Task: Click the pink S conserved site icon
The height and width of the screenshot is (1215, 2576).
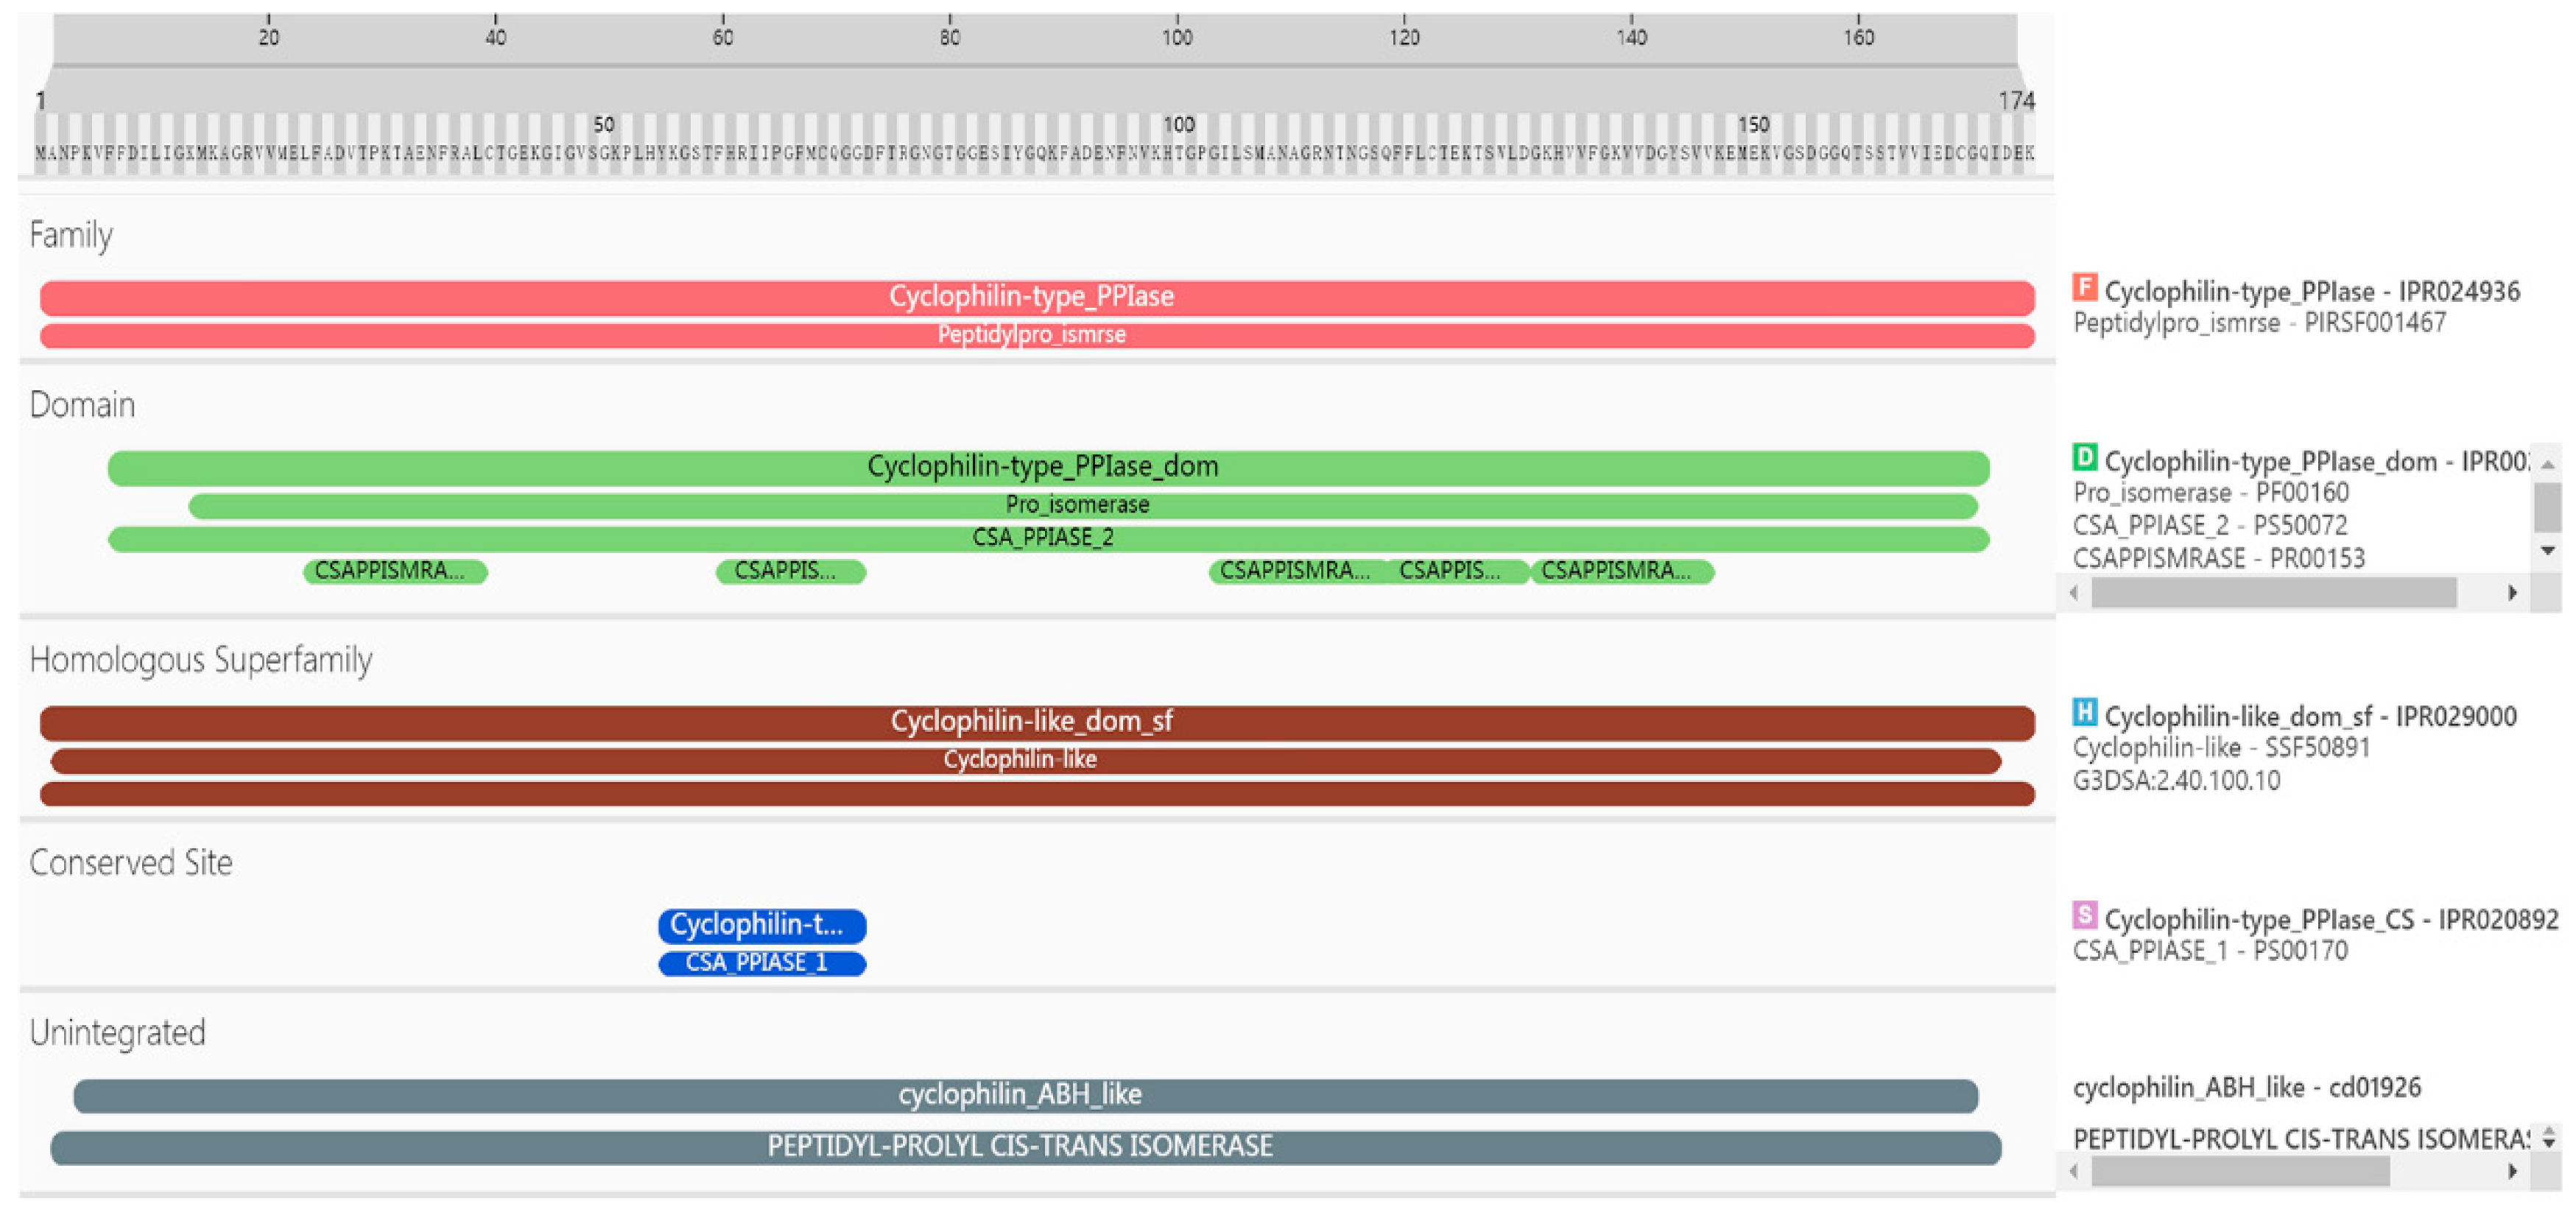Action: [x=2084, y=915]
